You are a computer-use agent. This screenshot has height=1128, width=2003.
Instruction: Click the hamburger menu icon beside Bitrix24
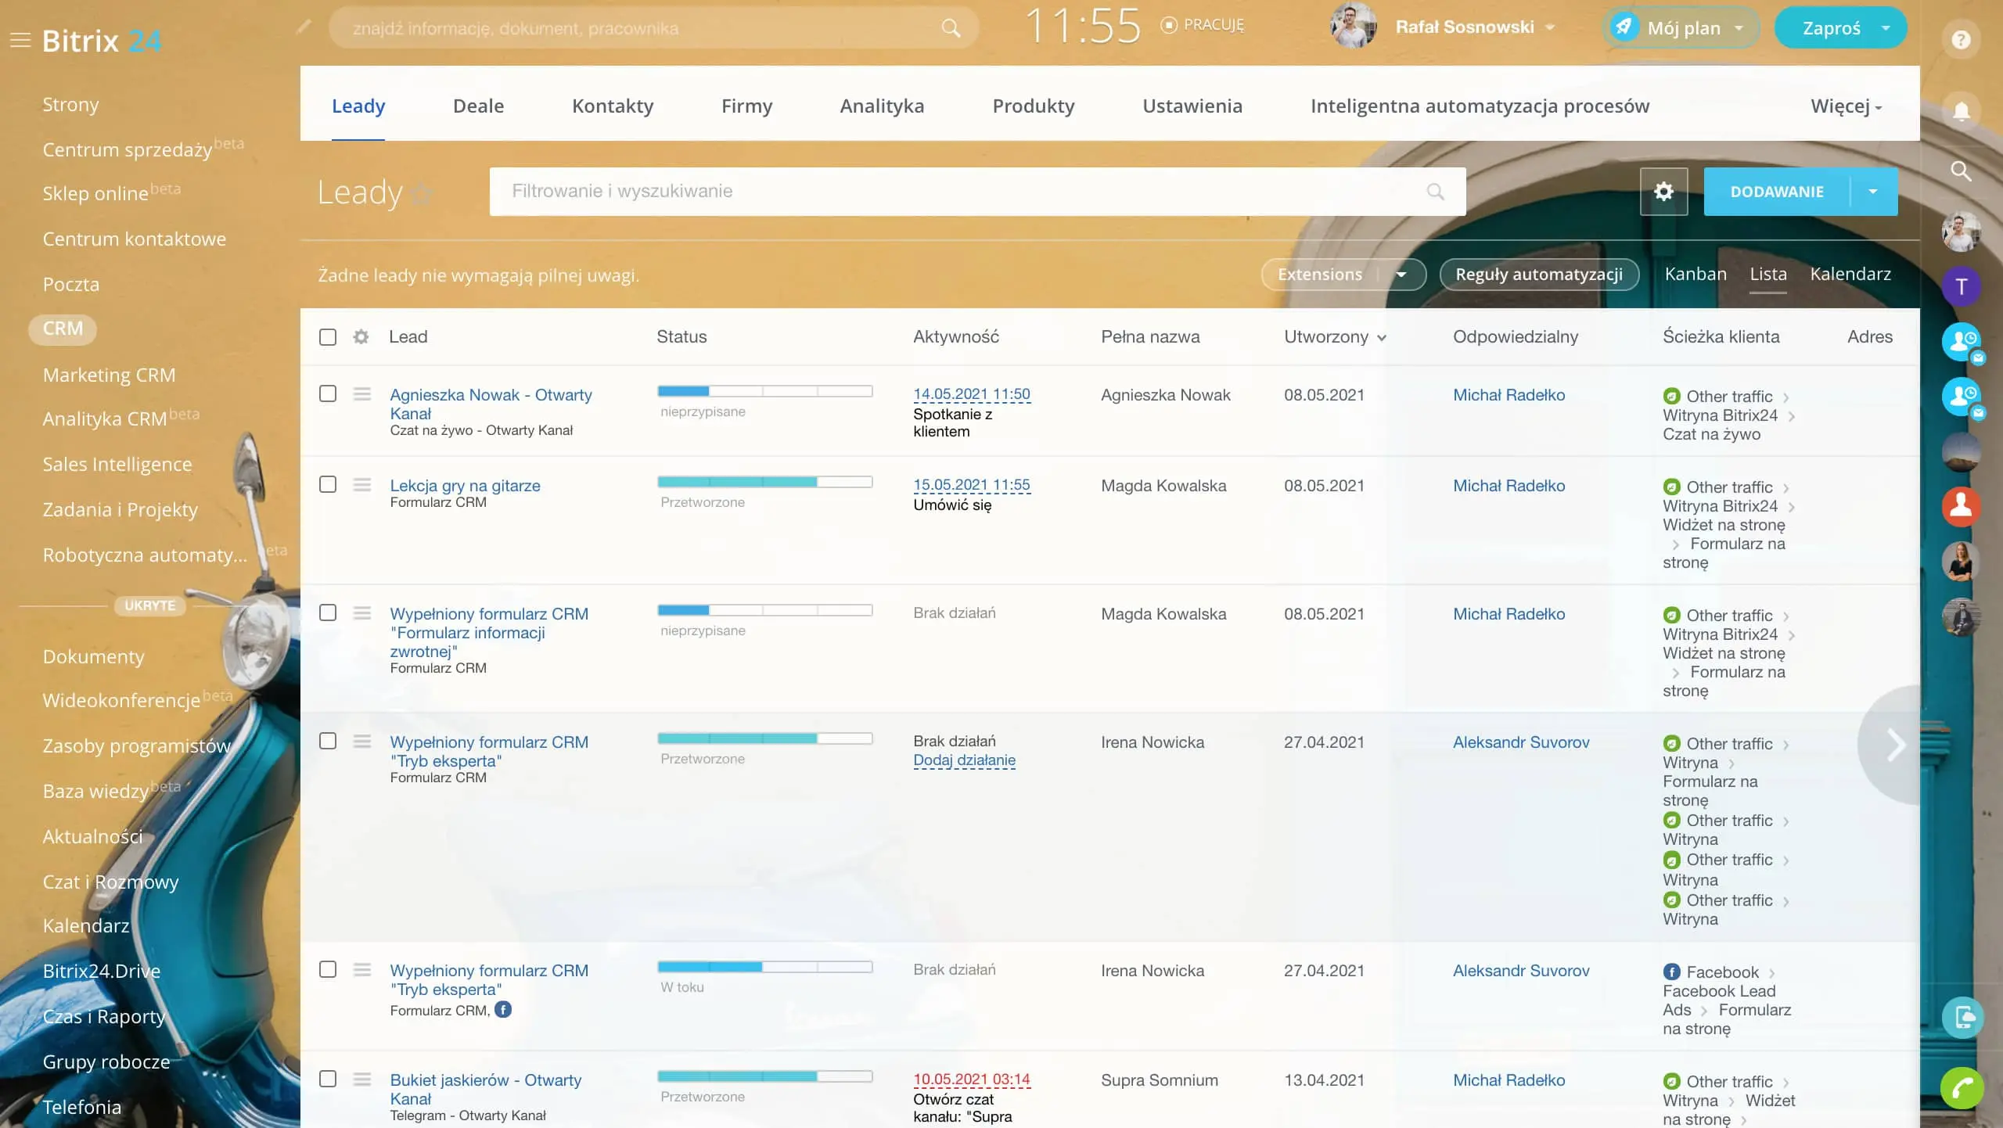20,40
